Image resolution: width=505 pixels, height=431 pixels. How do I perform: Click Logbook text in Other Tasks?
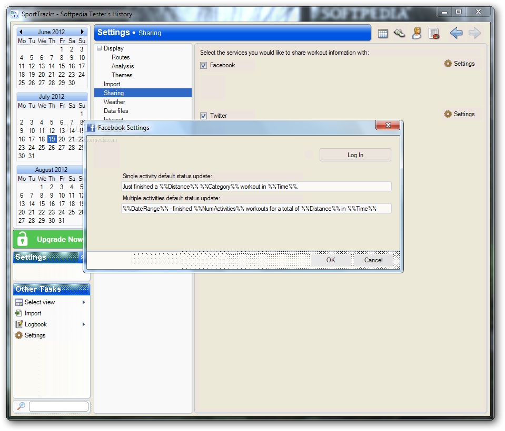(36, 324)
